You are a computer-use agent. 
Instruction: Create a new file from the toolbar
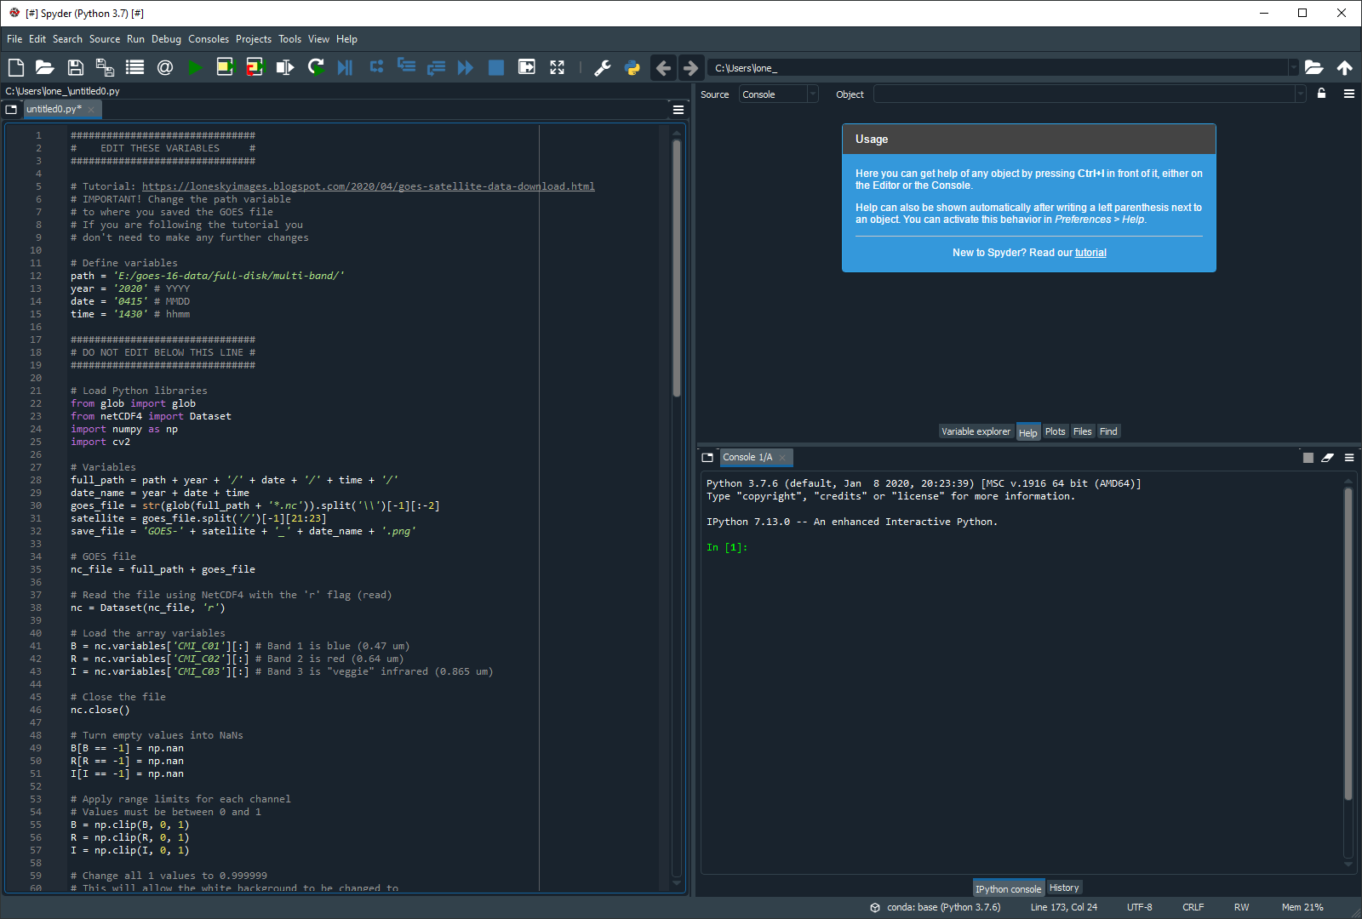[x=15, y=67]
